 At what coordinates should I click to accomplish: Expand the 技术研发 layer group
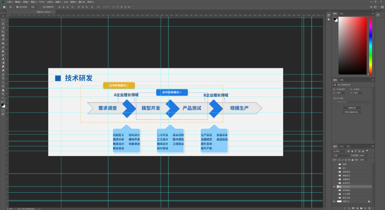pos(337,183)
